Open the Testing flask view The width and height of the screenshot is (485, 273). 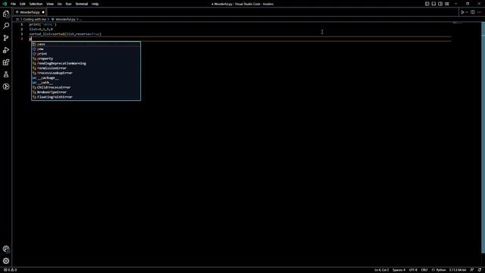coord(6,74)
